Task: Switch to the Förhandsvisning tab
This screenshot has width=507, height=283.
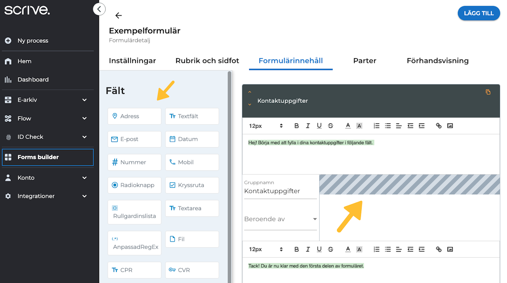Action: (x=437, y=61)
